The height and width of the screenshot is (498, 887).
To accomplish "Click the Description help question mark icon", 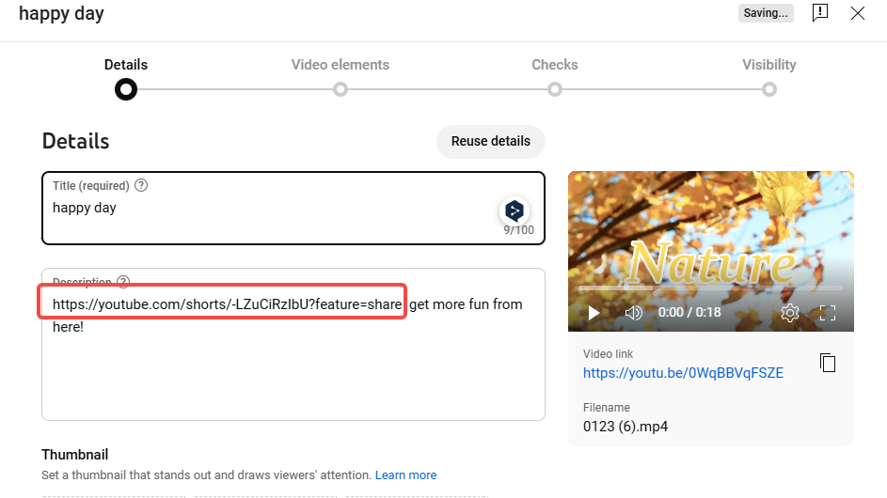I will (x=123, y=281).
